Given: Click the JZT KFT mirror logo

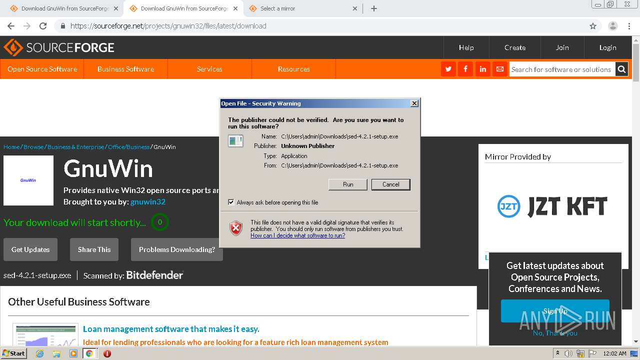Looking at the screenshot, I should click(x=552, y=206).
